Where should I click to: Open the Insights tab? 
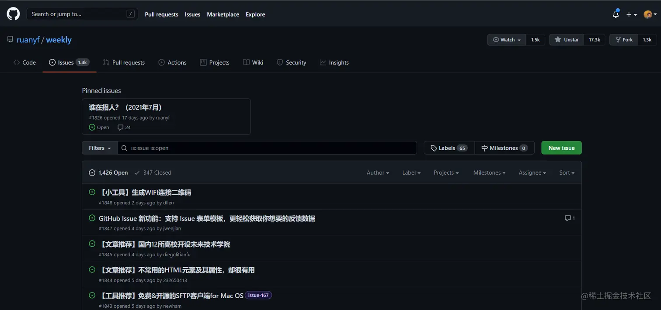click(334, 62)
